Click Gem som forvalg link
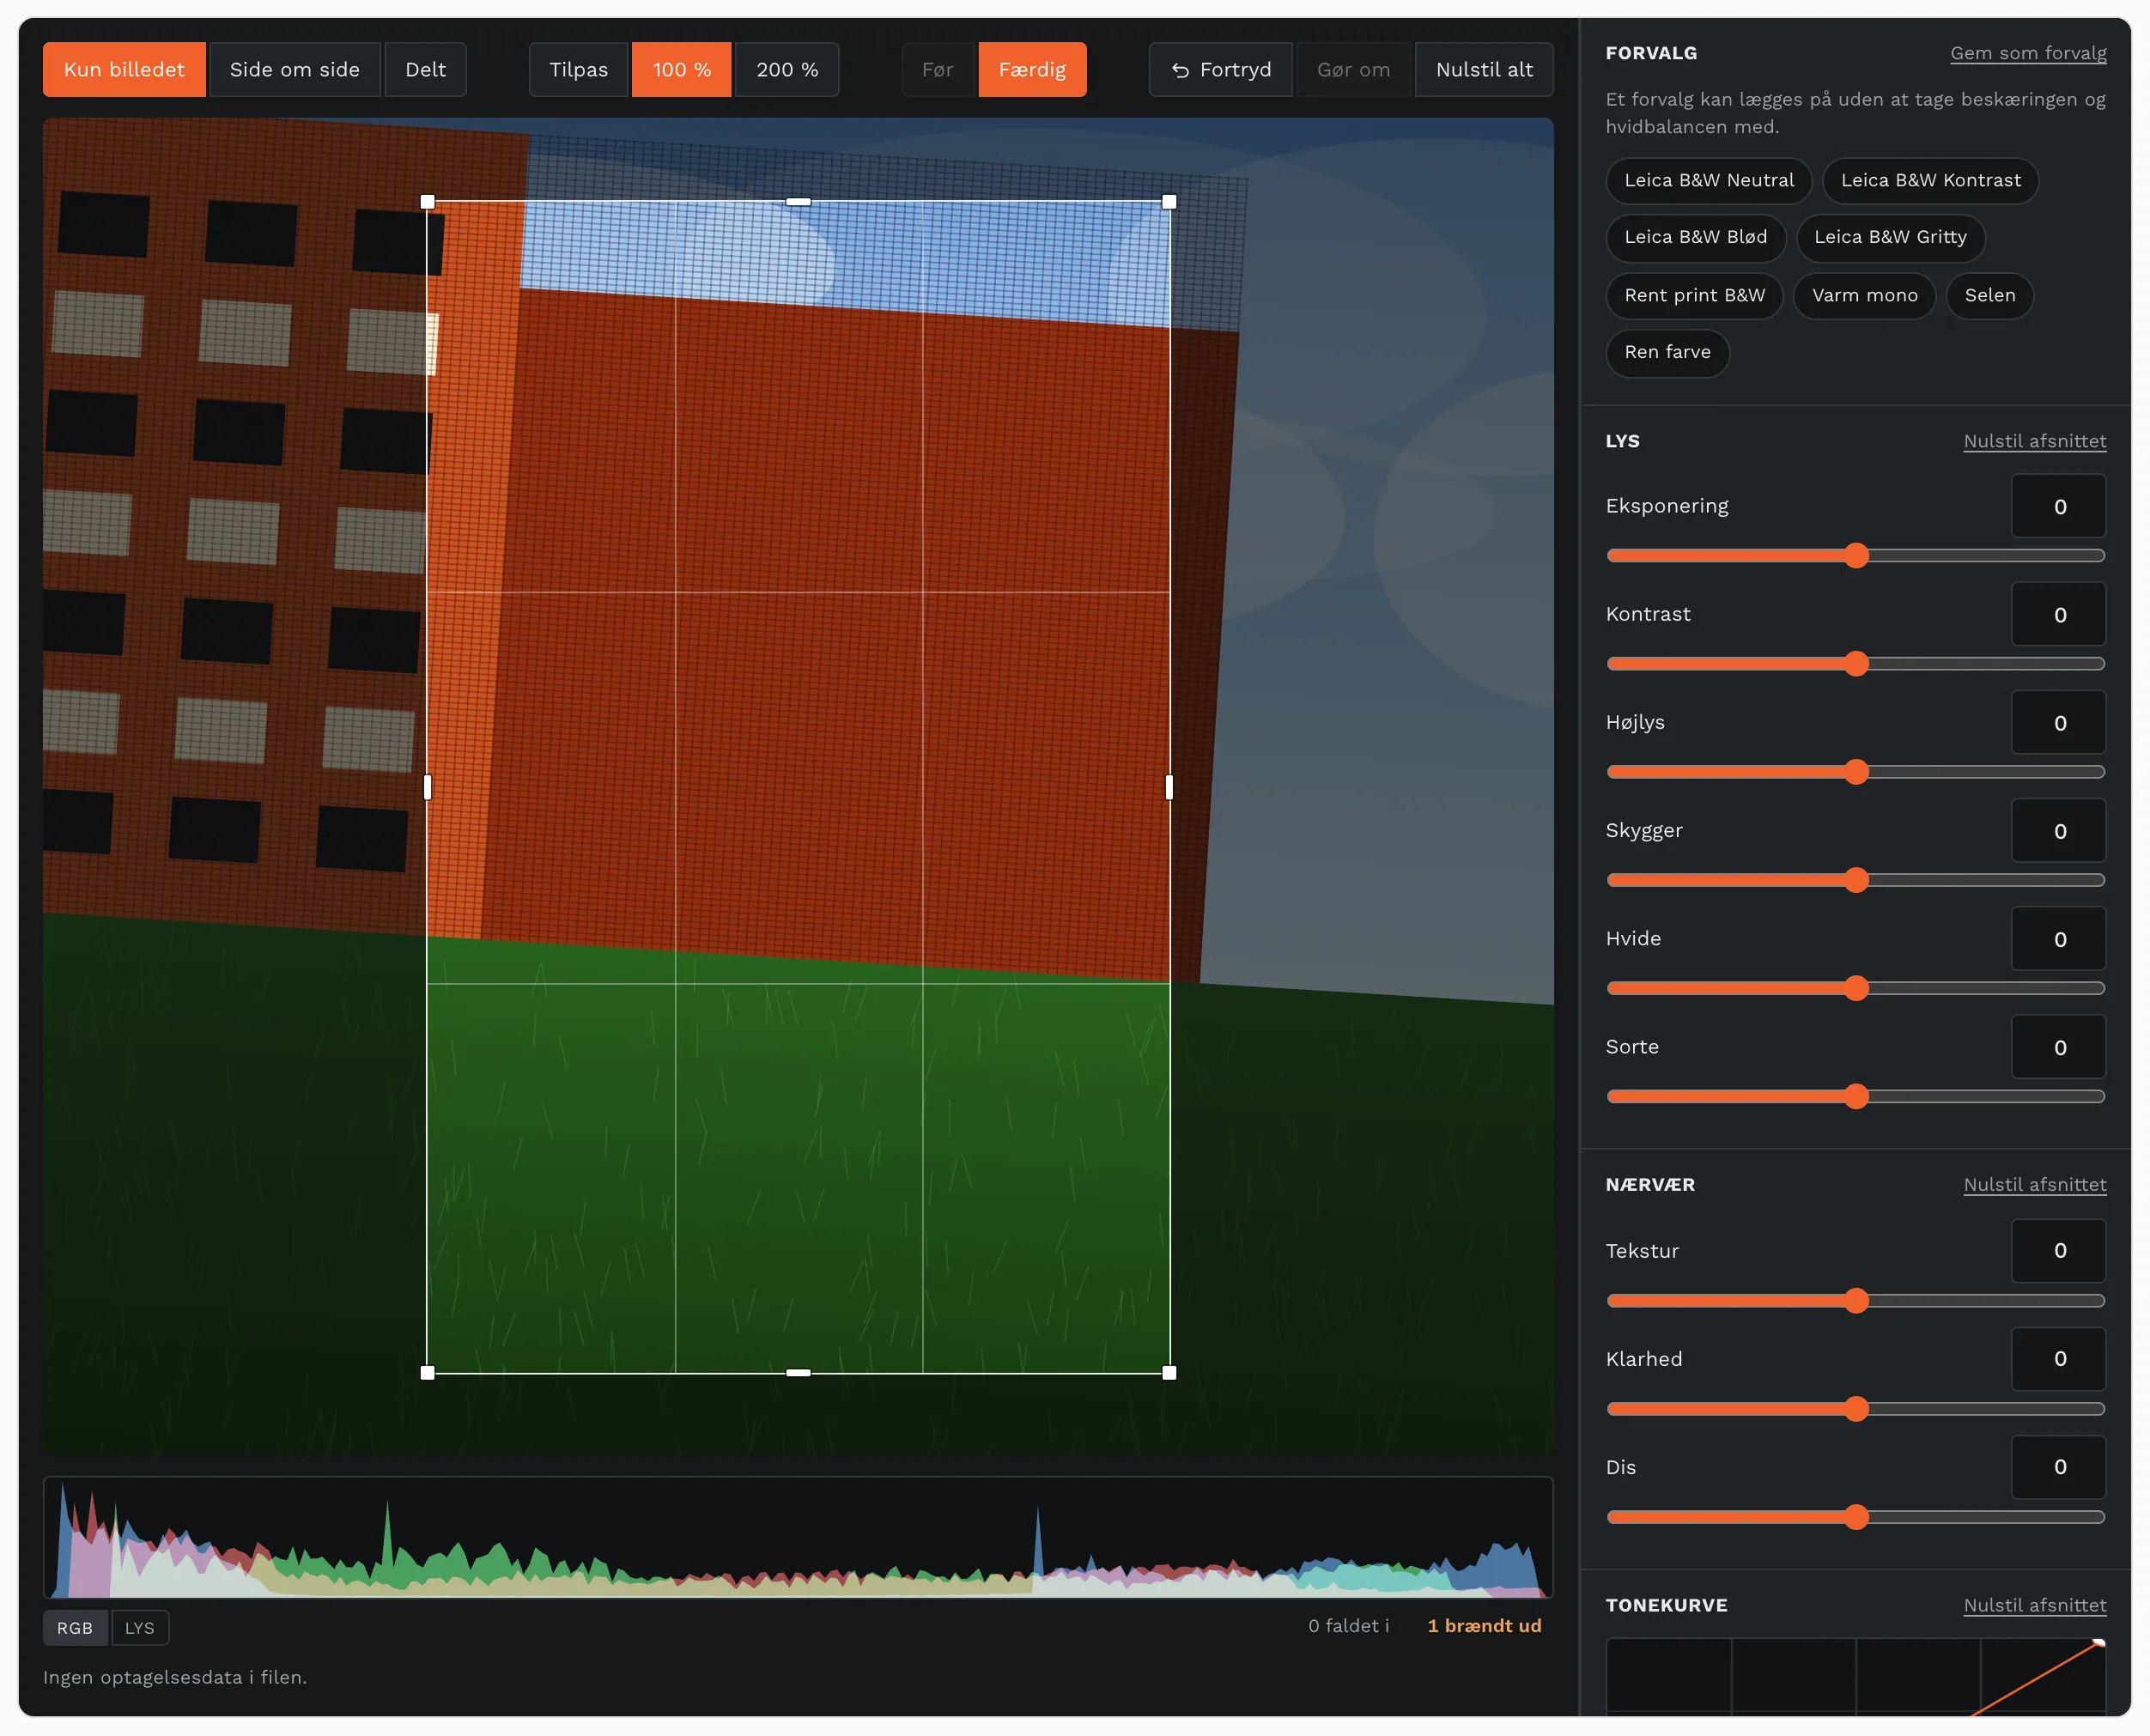This screenshot has width=2150, height=1736. click(2028, 53)
